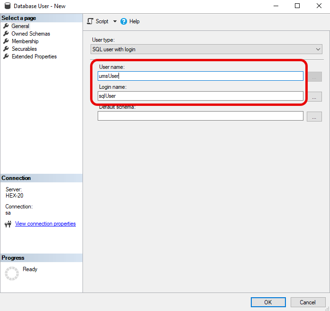Open the Securables page
330x311 pixels.
[24, 49]
